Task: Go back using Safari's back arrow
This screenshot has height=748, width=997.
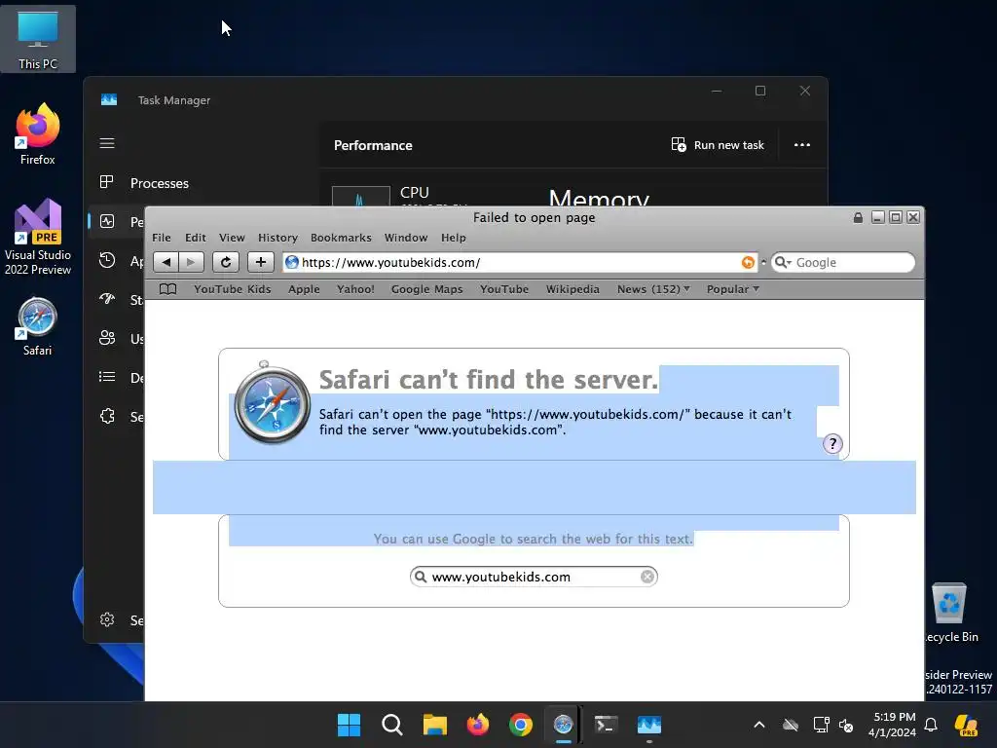Action: click(166, 262)
